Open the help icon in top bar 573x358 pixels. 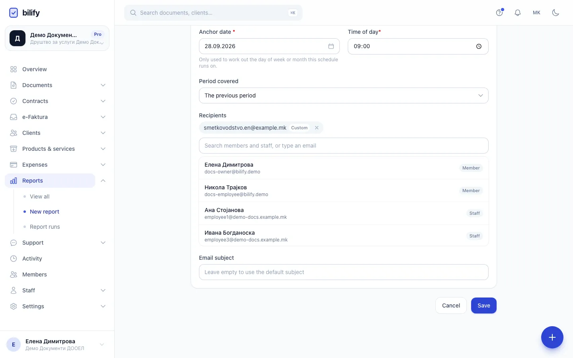499,13
